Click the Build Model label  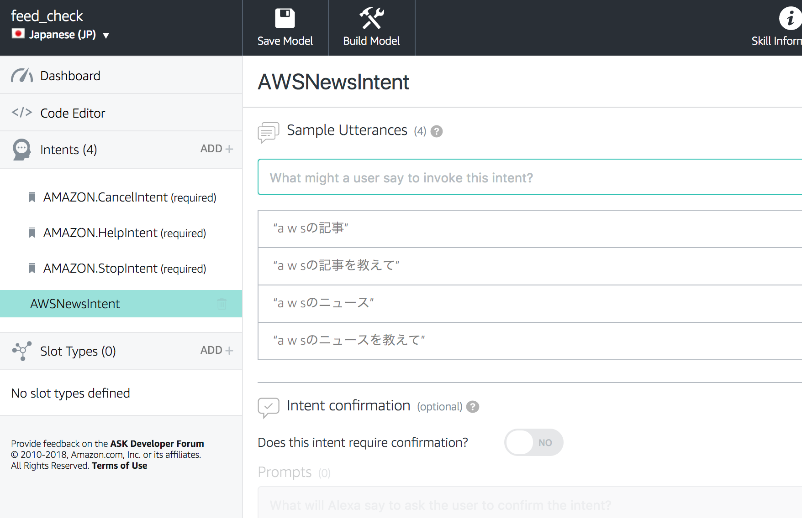click(371, 41)
